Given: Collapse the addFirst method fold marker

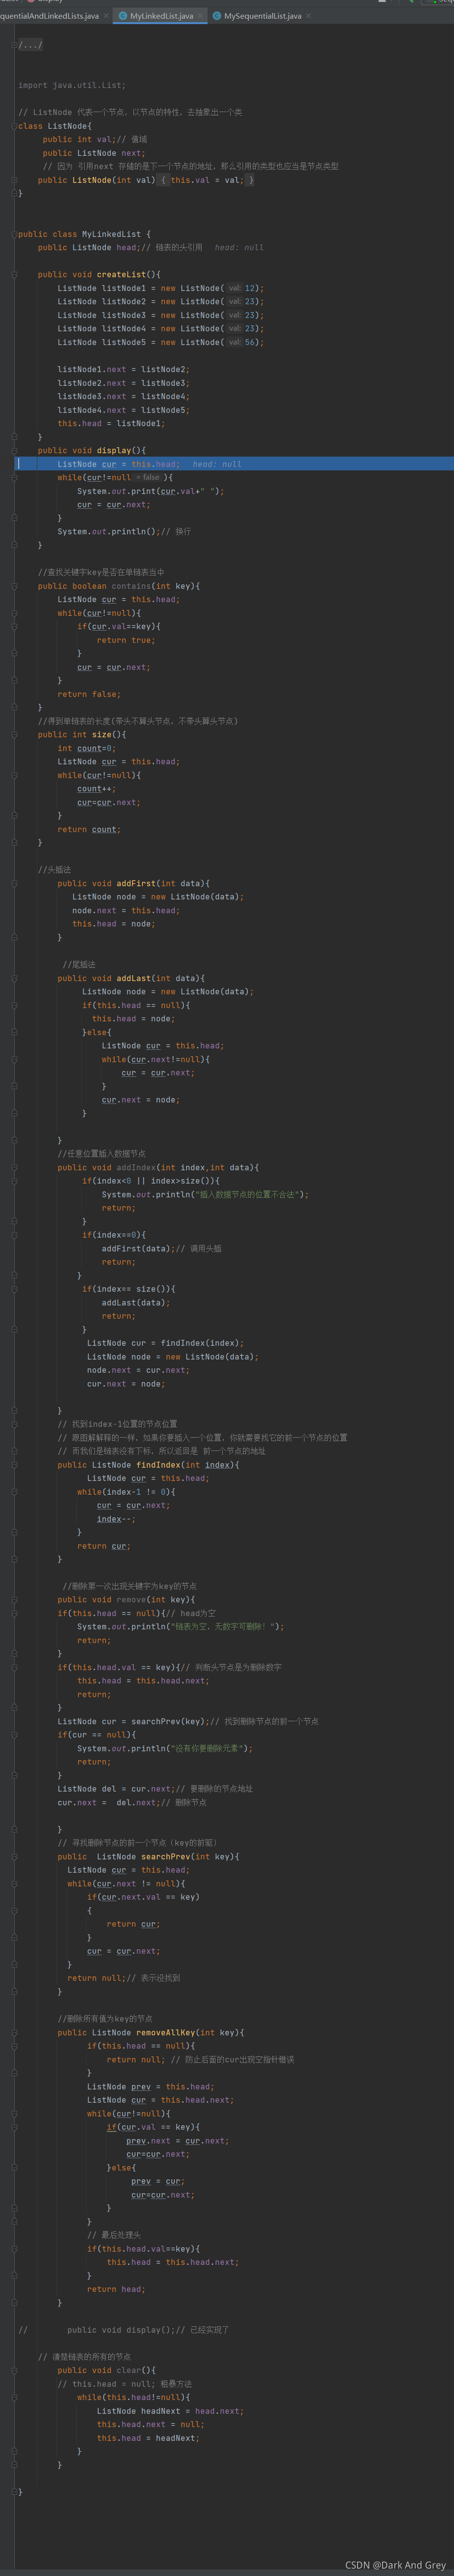Looking at the screenshot, I should [15, 883].
